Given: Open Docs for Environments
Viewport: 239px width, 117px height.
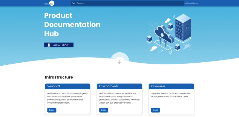Looking at the screenshot, I should 104,110.
